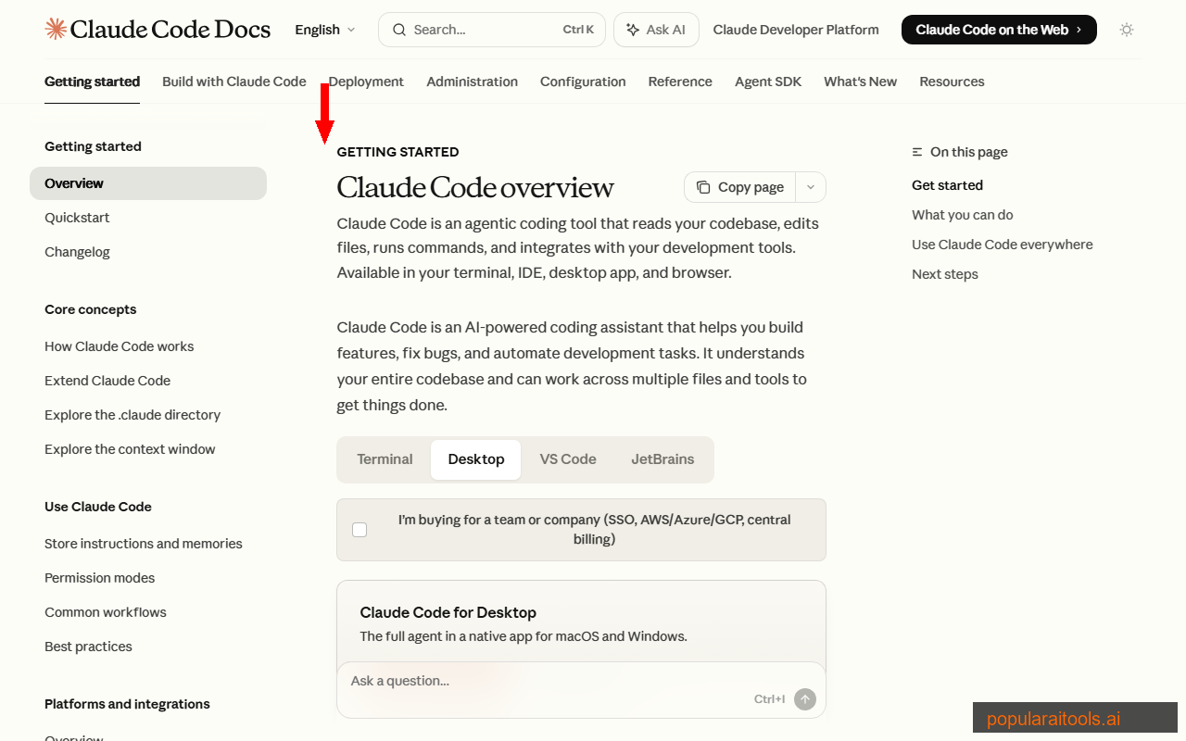Image resolution: width=1186 pixels, height=741 pixels.
Task: Open the English language dropdown
Action: click(323, 29)
